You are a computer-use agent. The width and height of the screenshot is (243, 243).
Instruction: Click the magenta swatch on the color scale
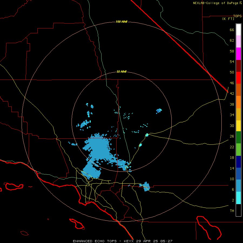pos(238,54)
